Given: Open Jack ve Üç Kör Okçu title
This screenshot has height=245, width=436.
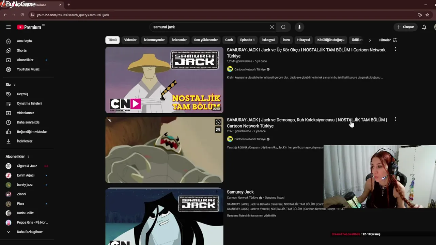Looking at the screenshot, I should [x=306, y=53].
